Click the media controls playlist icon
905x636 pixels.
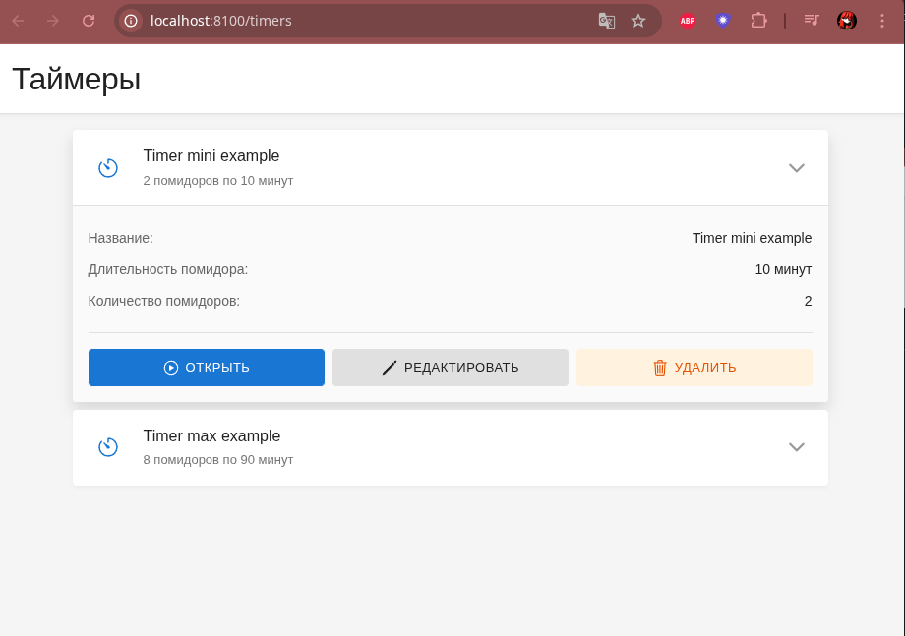coord(812,21)
